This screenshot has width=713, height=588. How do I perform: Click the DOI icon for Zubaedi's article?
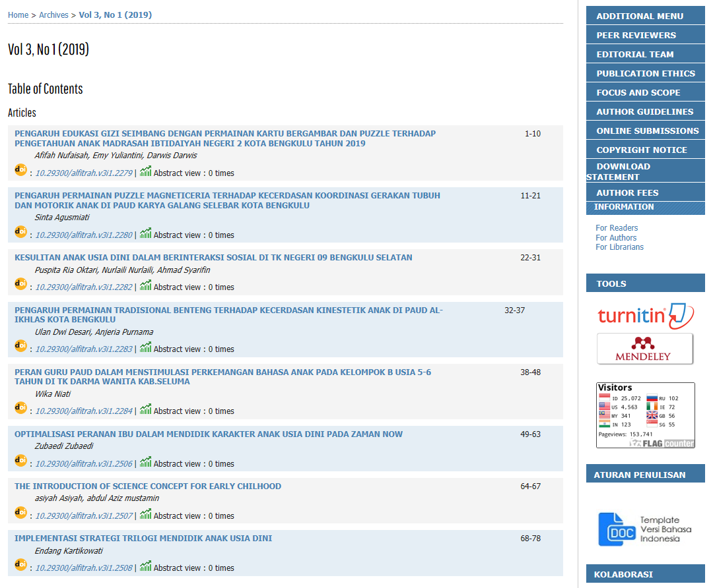click(x=21, y=461)
